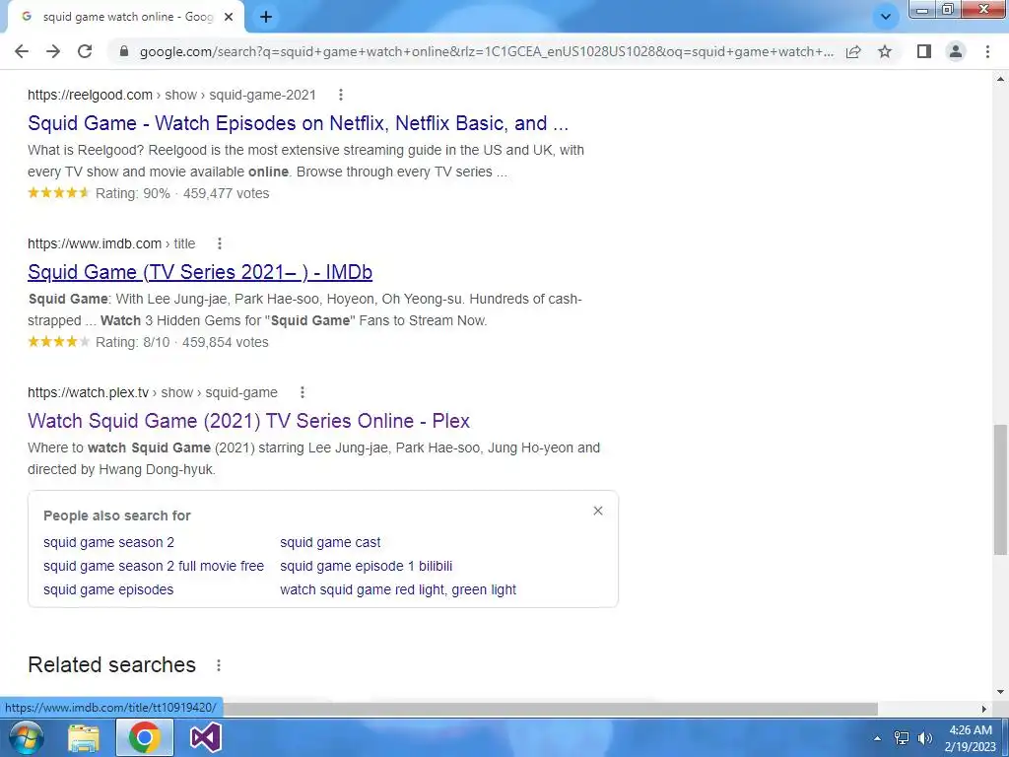Viewport: 1009px width, 757px height.
Task: Bookmark this page with the star icon
Action: pyautogui.click(x=885, y=51)
